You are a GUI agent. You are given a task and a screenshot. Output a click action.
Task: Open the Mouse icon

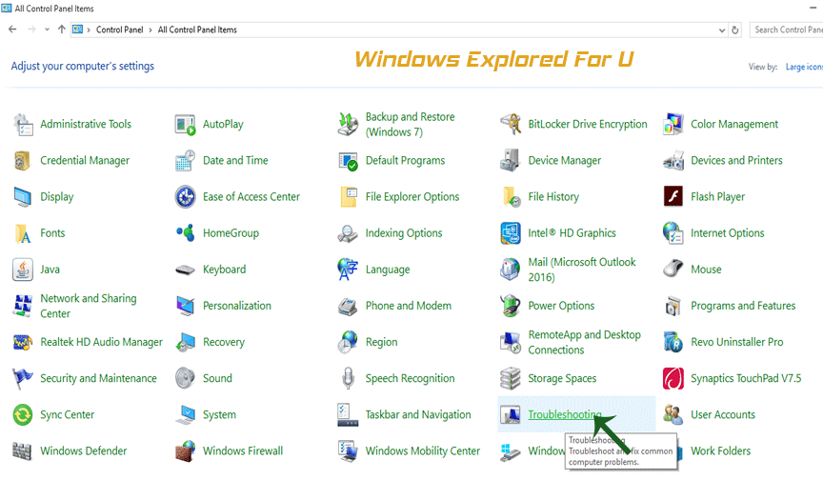pyautogui.click(x=672, y=269)
